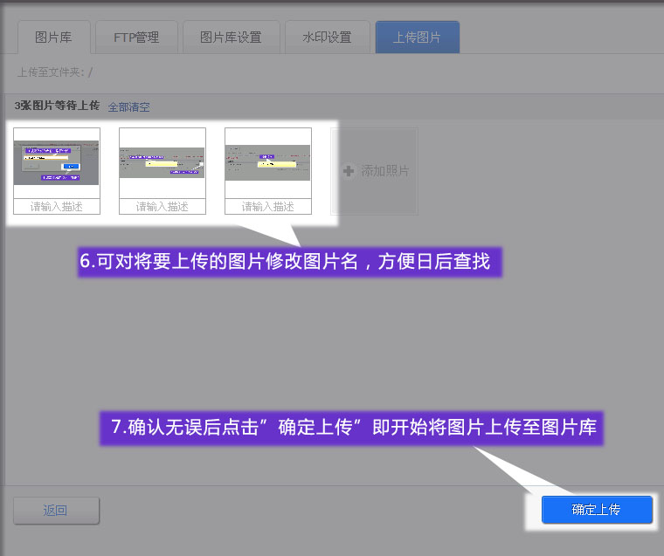
Task: Focus the third image's description field
Action: [x=268, y=207]
